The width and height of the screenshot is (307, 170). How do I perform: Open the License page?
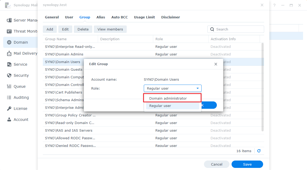(x=20, y=108)
